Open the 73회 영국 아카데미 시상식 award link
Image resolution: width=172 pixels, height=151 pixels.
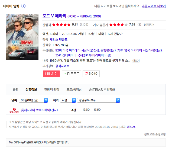(140, 50)
